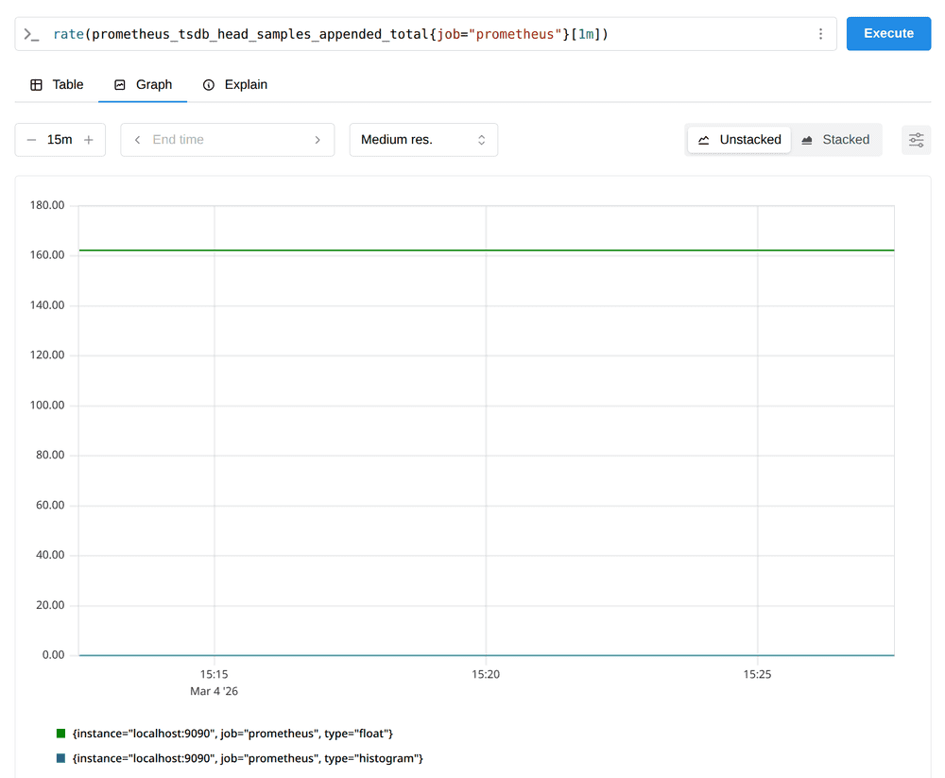Click the right chevron beside End time

[x=318, y=139]
